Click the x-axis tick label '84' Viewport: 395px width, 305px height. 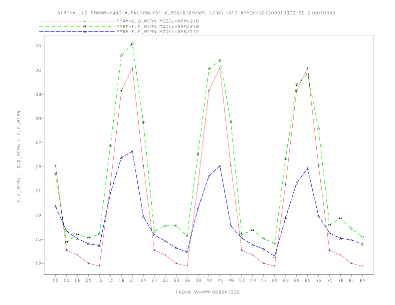362,280
